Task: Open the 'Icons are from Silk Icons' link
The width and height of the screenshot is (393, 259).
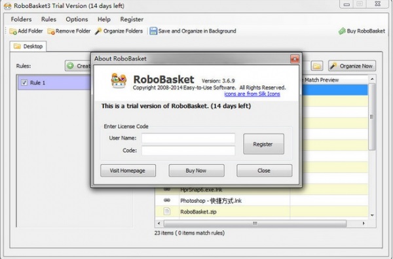Action: click(252, 94)
